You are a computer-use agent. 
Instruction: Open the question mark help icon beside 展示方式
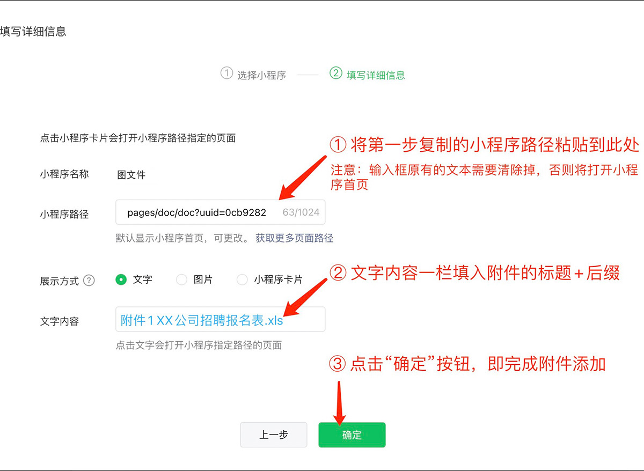(89, 281)
